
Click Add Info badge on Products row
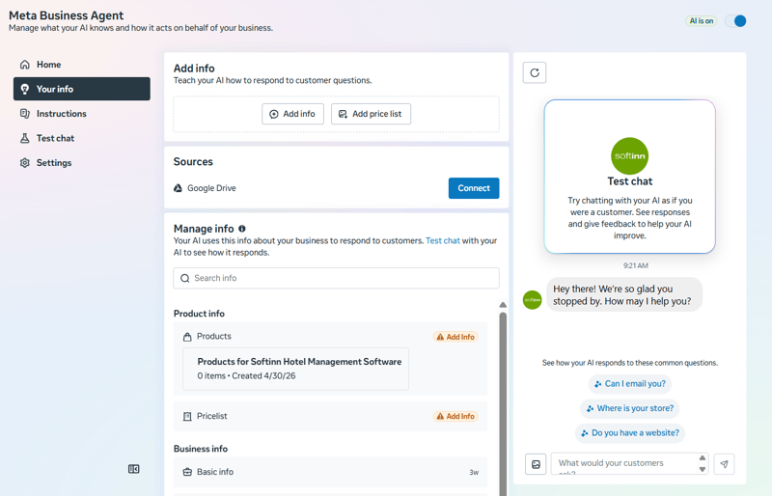click(x=455, y=337)
